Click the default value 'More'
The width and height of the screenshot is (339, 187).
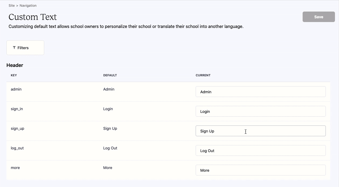(x=108, y=168)
